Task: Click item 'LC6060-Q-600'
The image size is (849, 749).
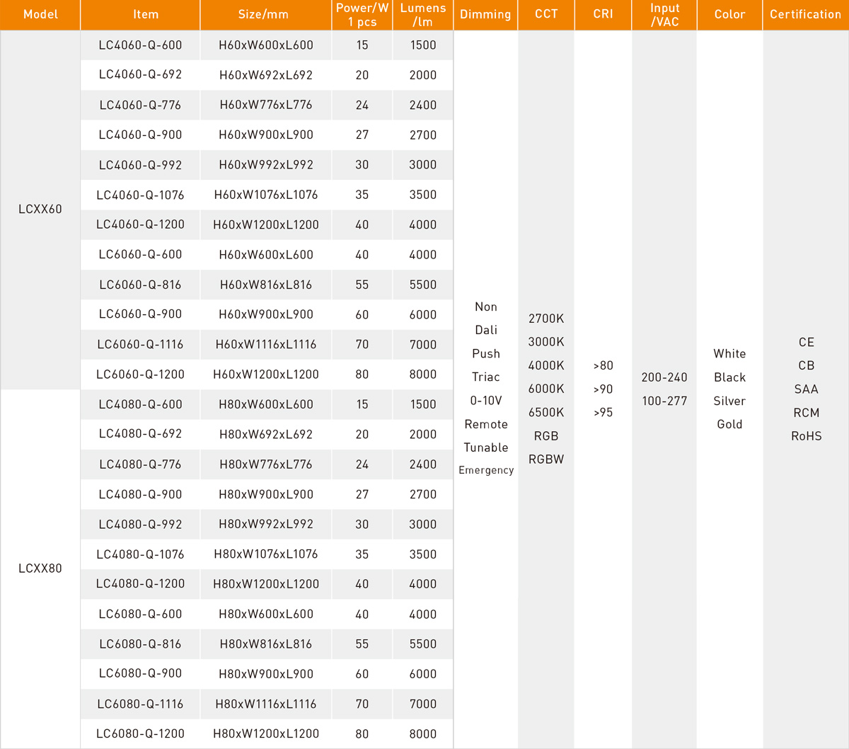Action: 141,254
